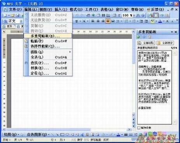The width and height of the screenshot is (180, 143).
Task: Click the highlighted justify alignment icon
Action: pyautogui.click(x=108, y=21)
